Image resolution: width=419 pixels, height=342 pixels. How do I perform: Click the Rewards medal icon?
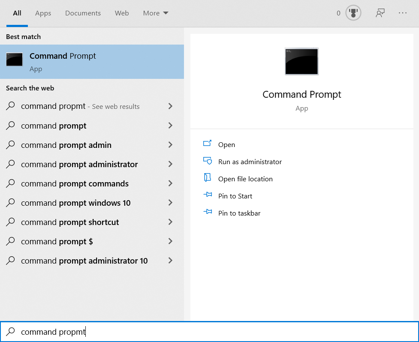pos(353,13)
